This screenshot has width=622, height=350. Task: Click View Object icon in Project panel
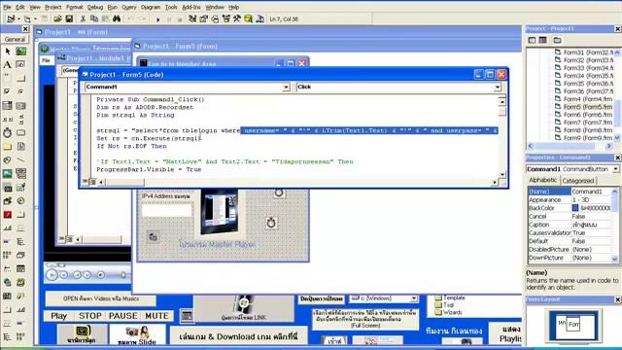(542, 40)
